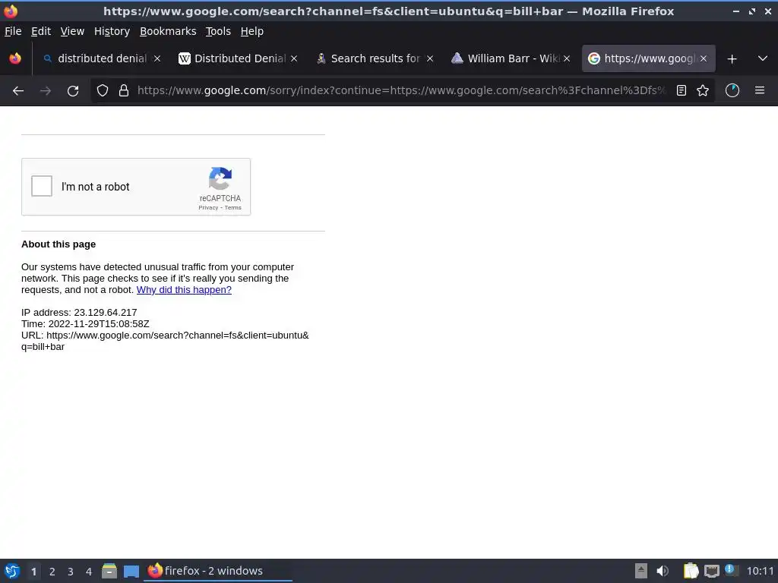Open the Help menu
The width and height of the screenshot is (778, 583).
[x=252, y=31]
